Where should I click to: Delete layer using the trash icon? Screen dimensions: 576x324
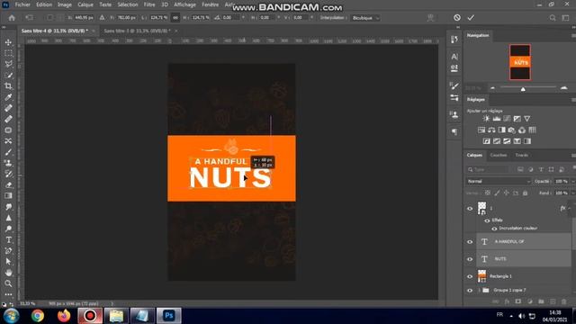(x=564, y=301)
